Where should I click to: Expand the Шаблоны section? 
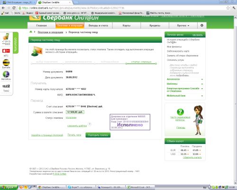(185, 84)
